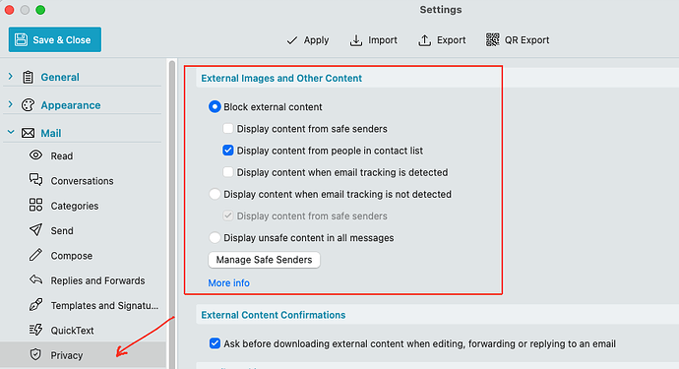Click the QuickText lightning icon
679x369 pixels.
click(36, 330)
